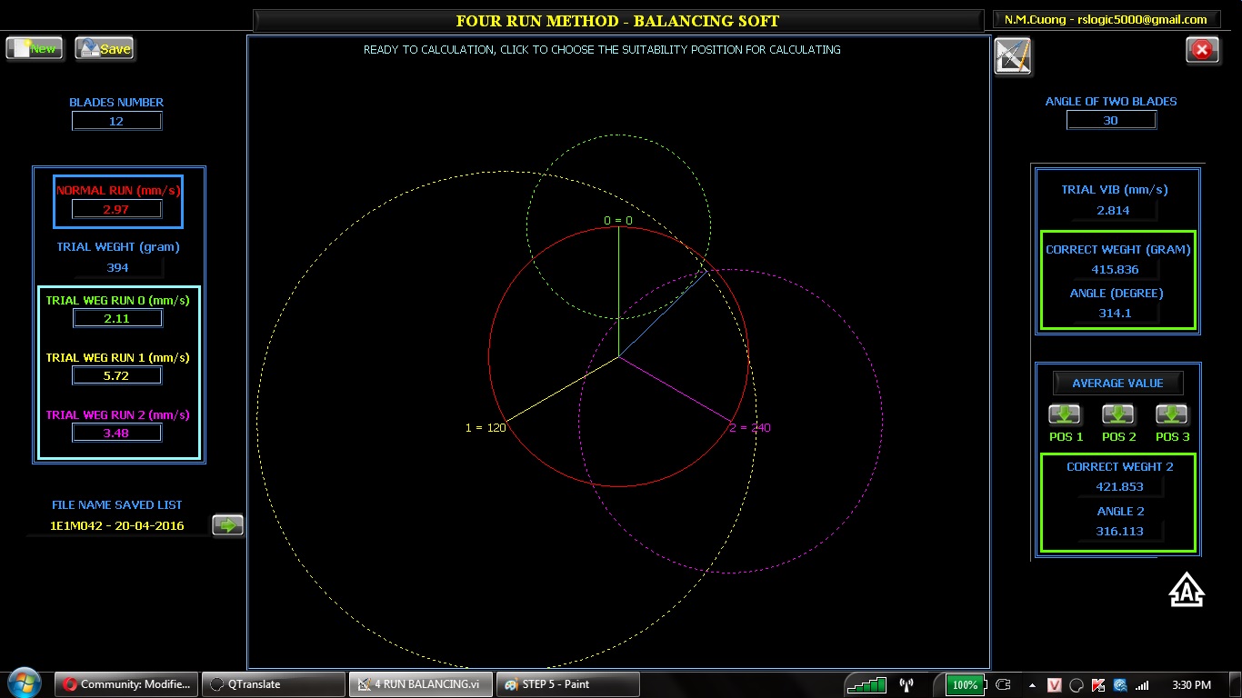Click the QTranslate circle tray icon

[x=1077, y=685]
